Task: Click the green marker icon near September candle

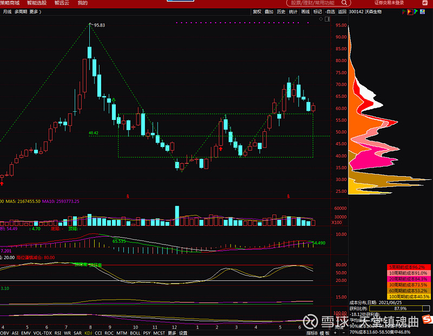Action: point(113,100)
